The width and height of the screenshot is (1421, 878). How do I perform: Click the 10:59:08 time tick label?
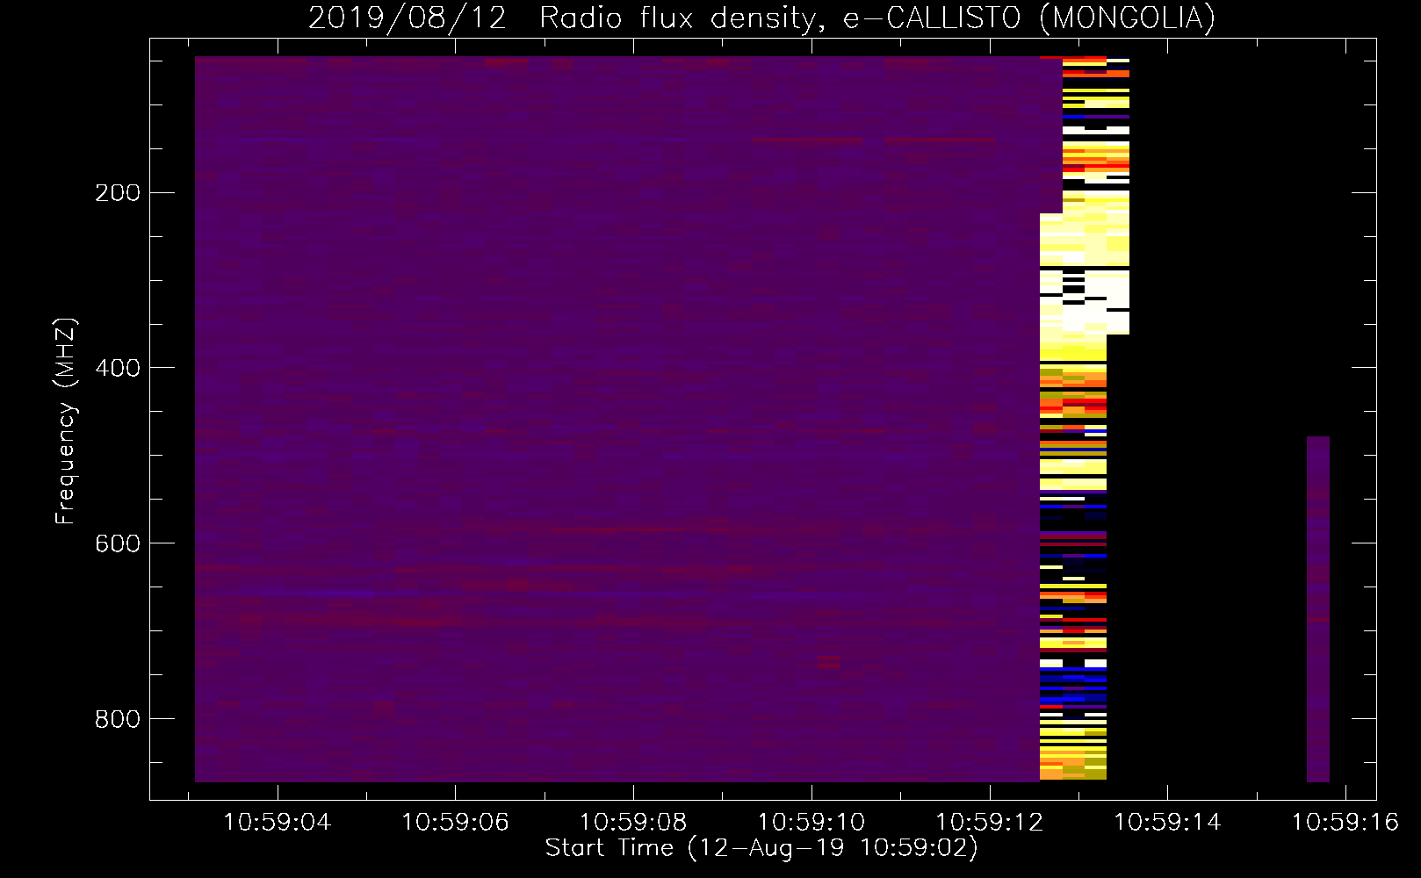coord(633,823)
